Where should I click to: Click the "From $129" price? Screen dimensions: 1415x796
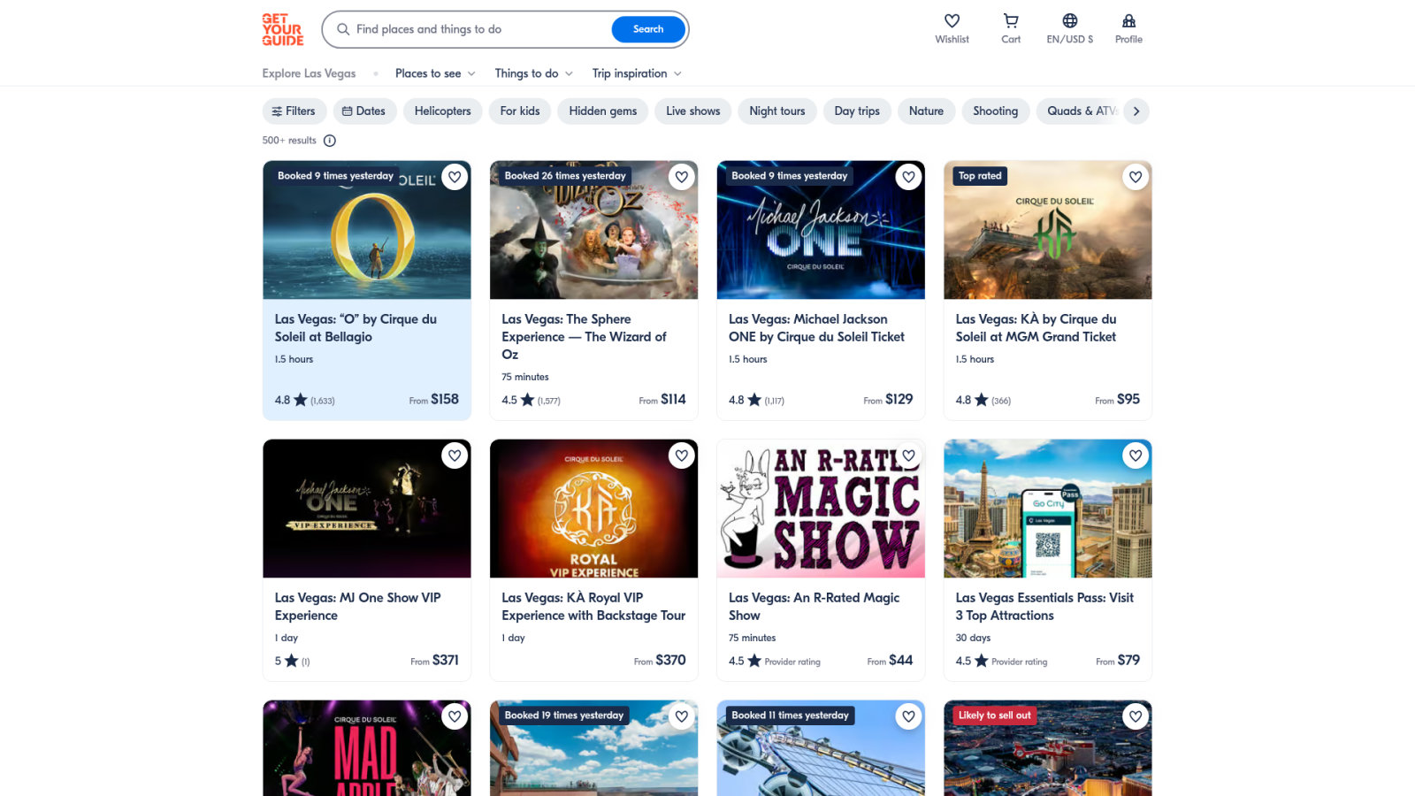coord(888,400)
